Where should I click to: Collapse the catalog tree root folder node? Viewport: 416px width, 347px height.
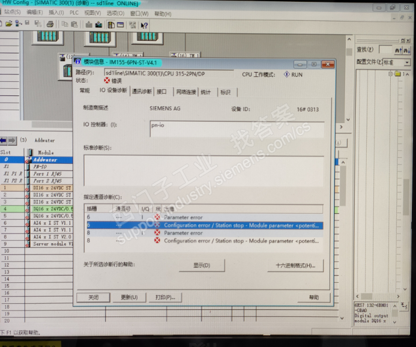(x=390, y=74)
